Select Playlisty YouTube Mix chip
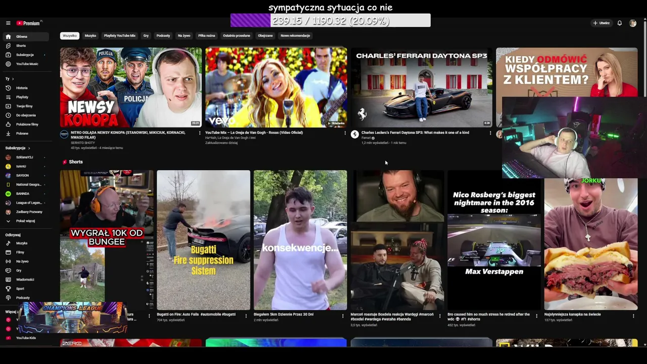Screen dimensions: 647x364 [120, 36]
